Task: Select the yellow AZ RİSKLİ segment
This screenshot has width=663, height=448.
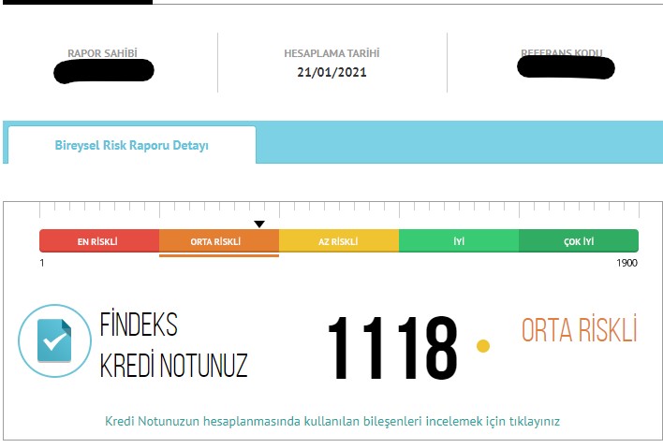Action: click(x=338, y=241)
